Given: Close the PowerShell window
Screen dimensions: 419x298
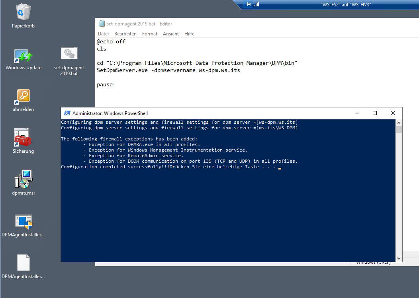Looking at the screenshot, I should [x=393, y=113].
